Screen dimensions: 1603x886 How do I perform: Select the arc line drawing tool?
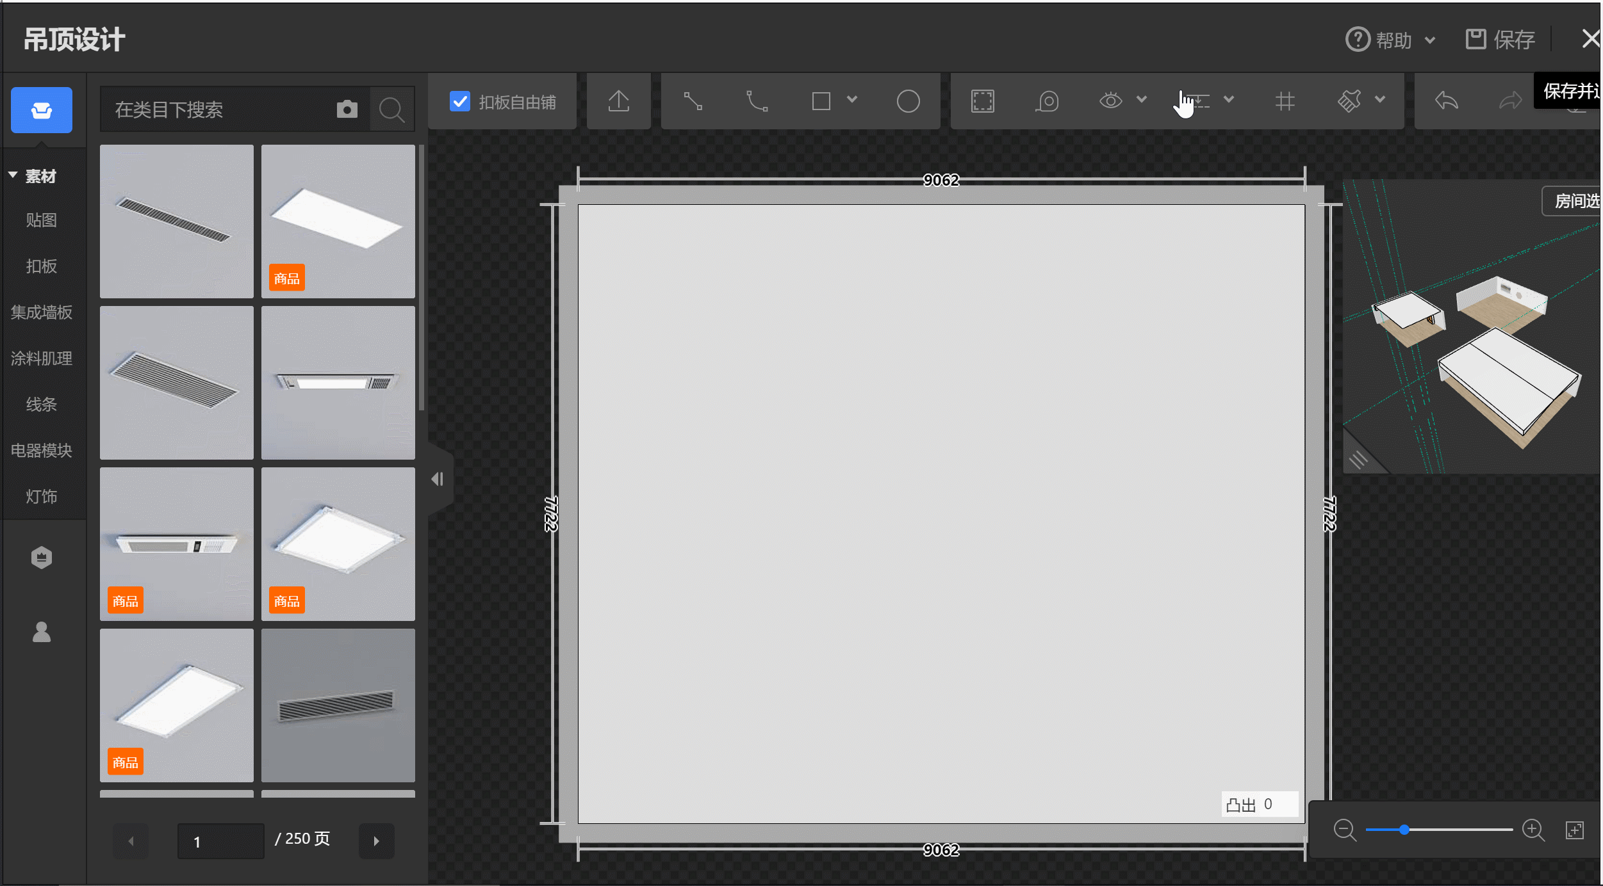coord(757,101)
